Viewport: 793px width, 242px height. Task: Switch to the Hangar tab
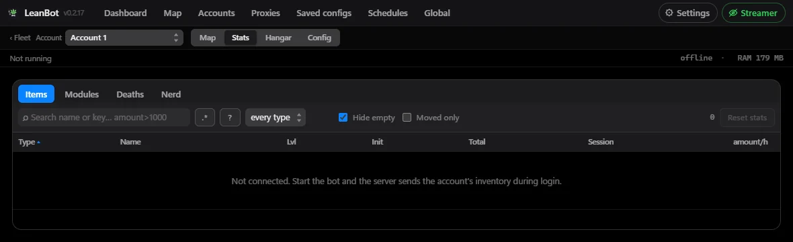[278, 38]
